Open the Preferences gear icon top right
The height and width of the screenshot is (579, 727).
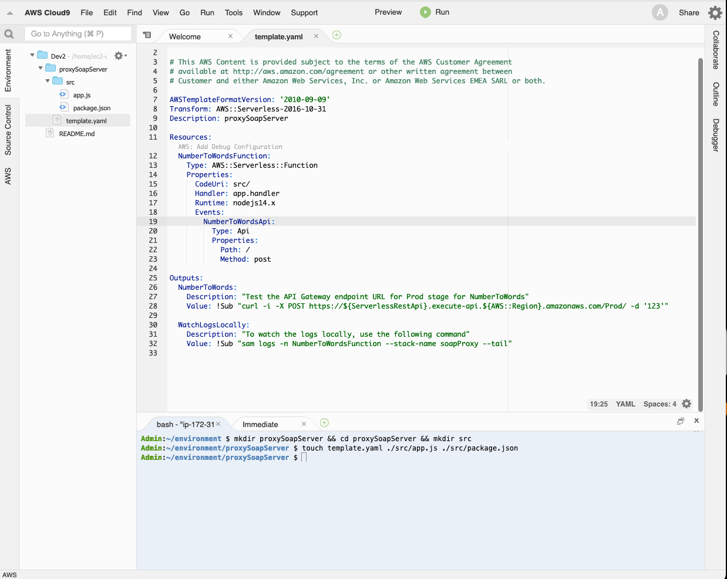(715, 12)
